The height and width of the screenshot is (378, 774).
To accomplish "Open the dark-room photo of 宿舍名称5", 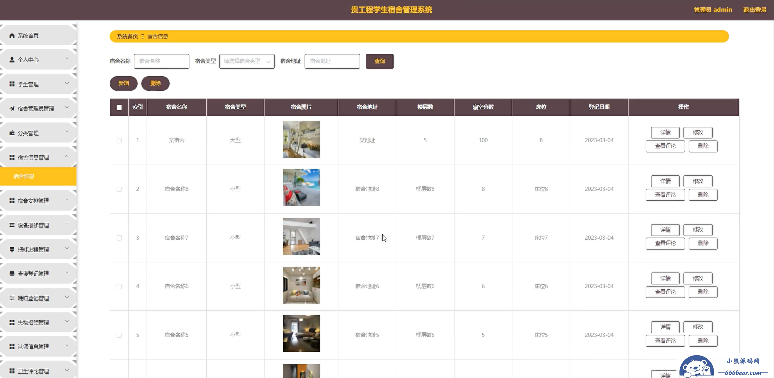I will [301, 334].
